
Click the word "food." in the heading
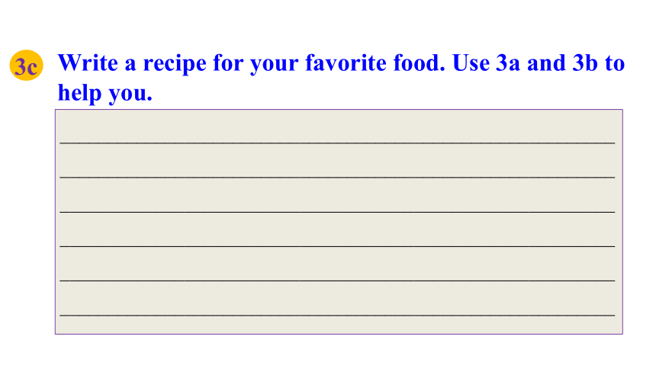click(420, 63)
